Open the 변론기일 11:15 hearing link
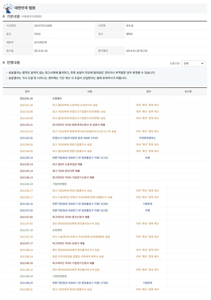The height and width of the screenshot is (300, 211). (x=80, y=158)
